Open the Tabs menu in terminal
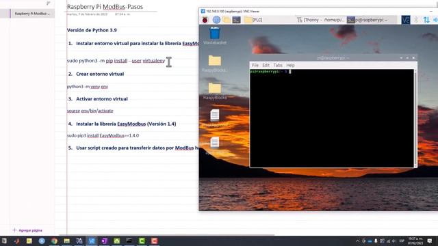 tap(278, 65)
